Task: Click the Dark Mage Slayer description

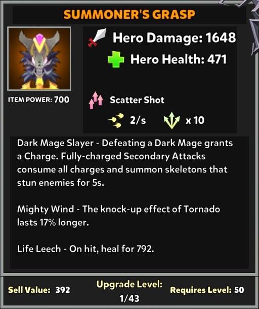Action: point(125,163)
